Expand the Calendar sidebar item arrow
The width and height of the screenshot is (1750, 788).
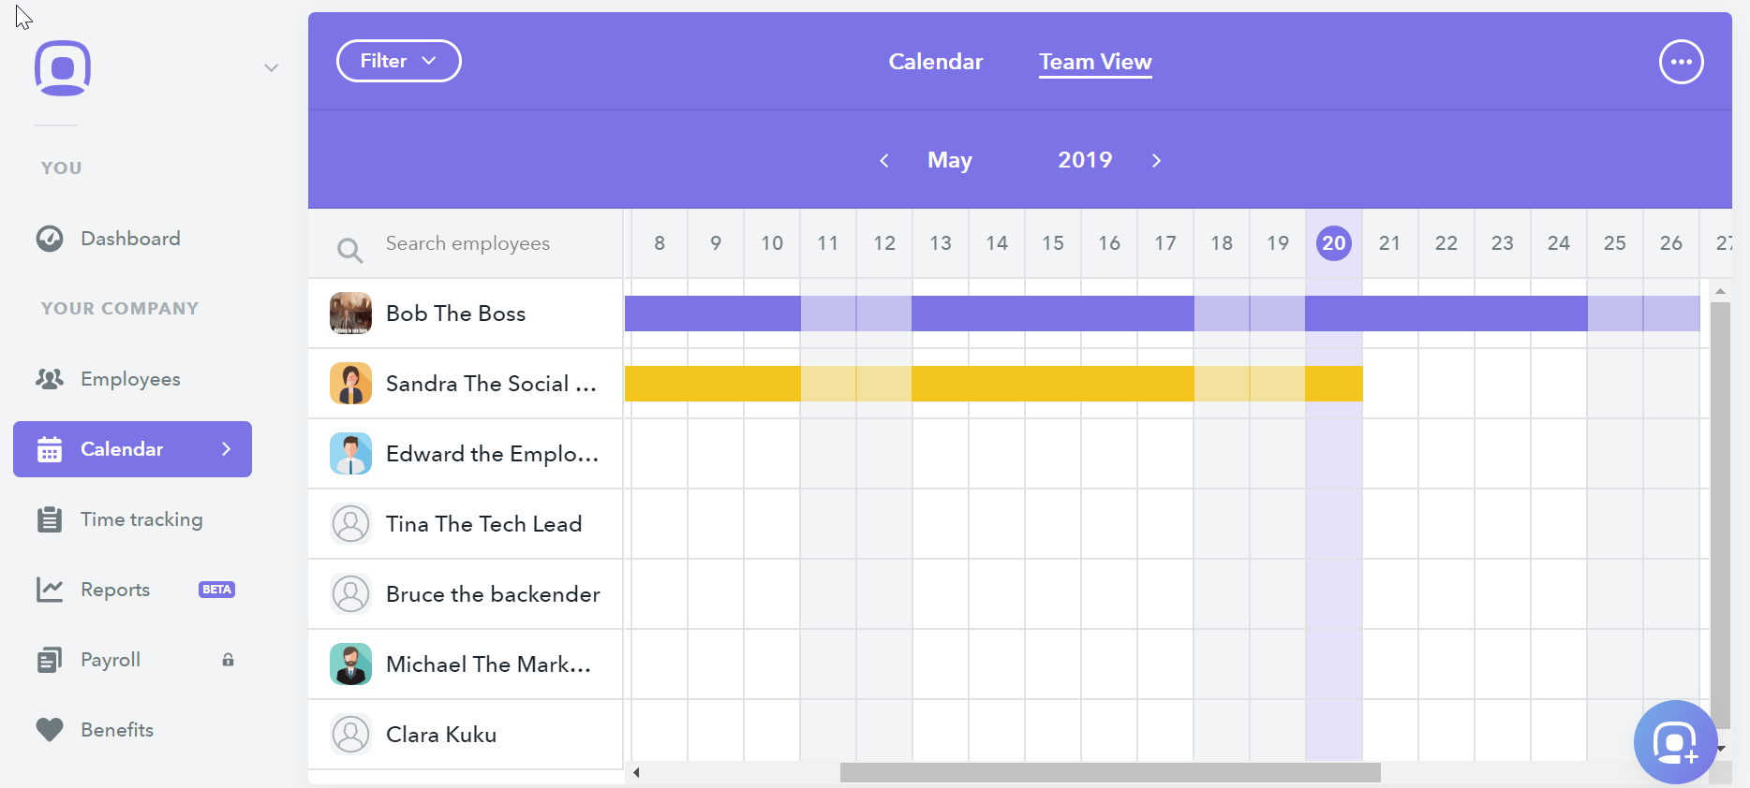(x=226, y=449)
